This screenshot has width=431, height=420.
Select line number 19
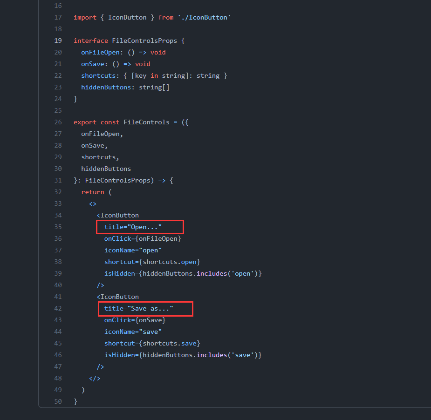pyautogui.click(x=58, y=41)
